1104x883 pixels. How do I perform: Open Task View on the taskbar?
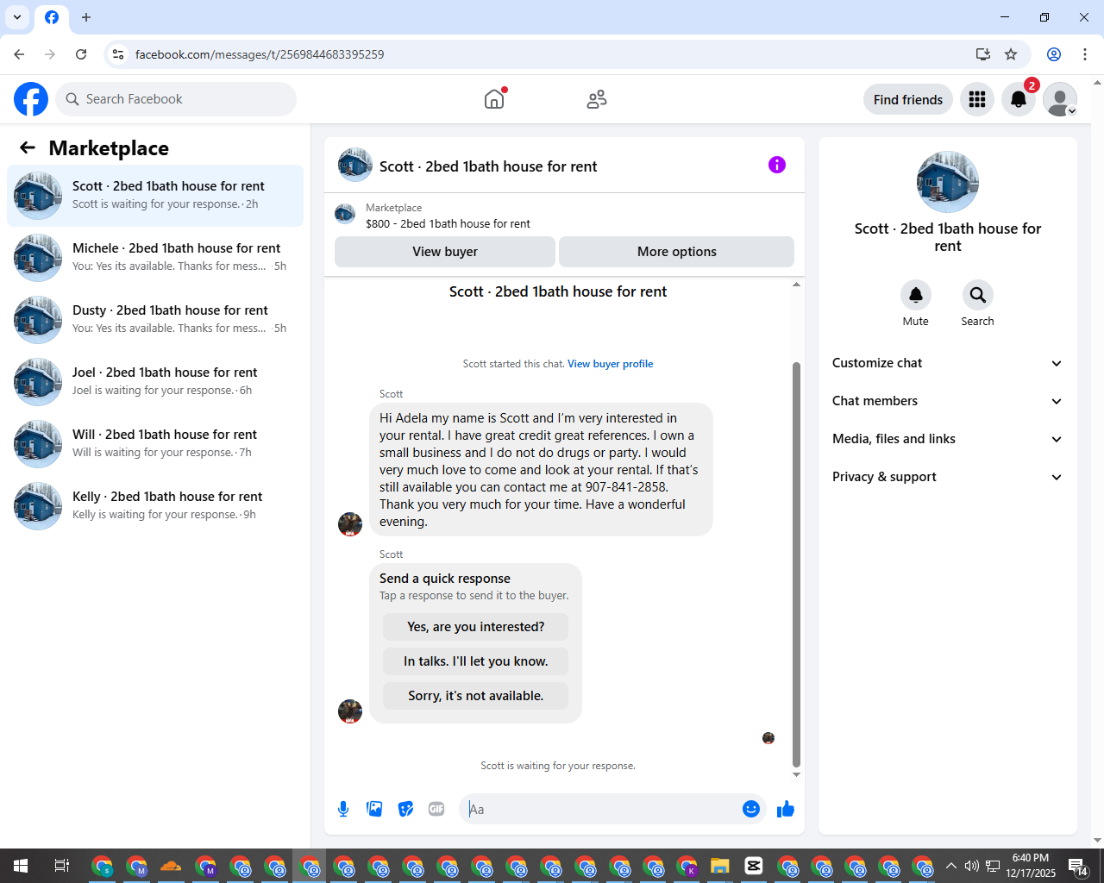coord(62,866)
